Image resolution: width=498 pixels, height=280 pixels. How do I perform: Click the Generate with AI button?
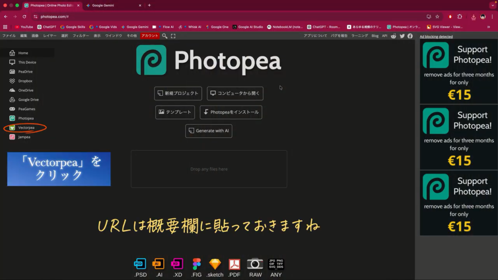208,131
